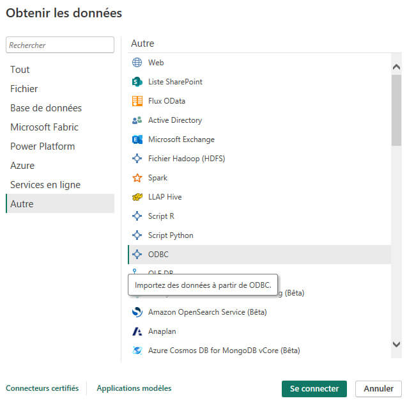Select the Microsoft Fabric category
This screenshot has width=407, height=403.
[44, 127]
